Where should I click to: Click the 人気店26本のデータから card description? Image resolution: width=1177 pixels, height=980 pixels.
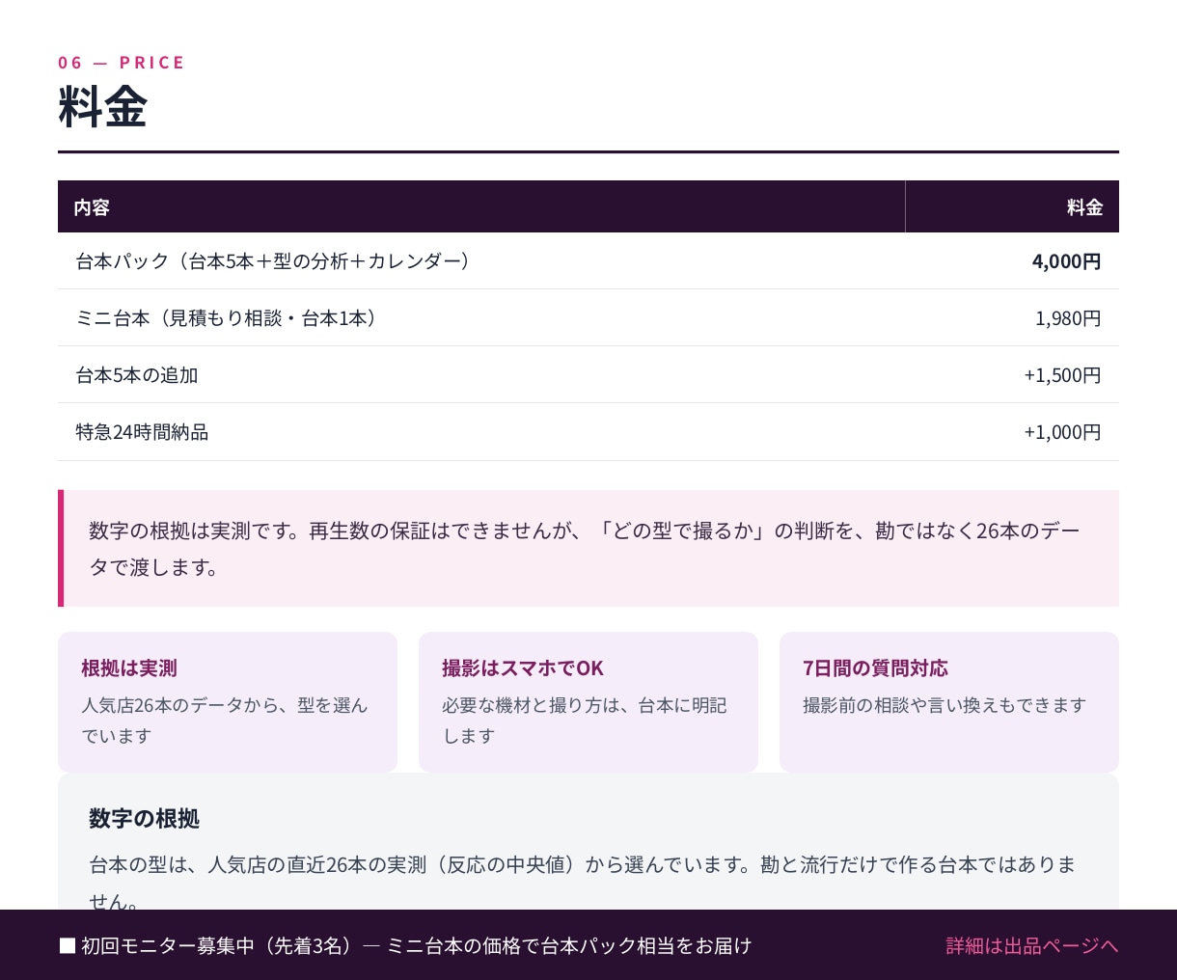(225, 721)
